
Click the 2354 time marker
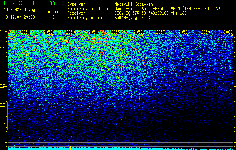[93, 32]
